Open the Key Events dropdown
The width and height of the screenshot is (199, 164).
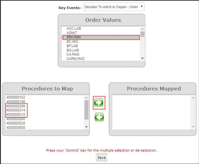(114, 7)
